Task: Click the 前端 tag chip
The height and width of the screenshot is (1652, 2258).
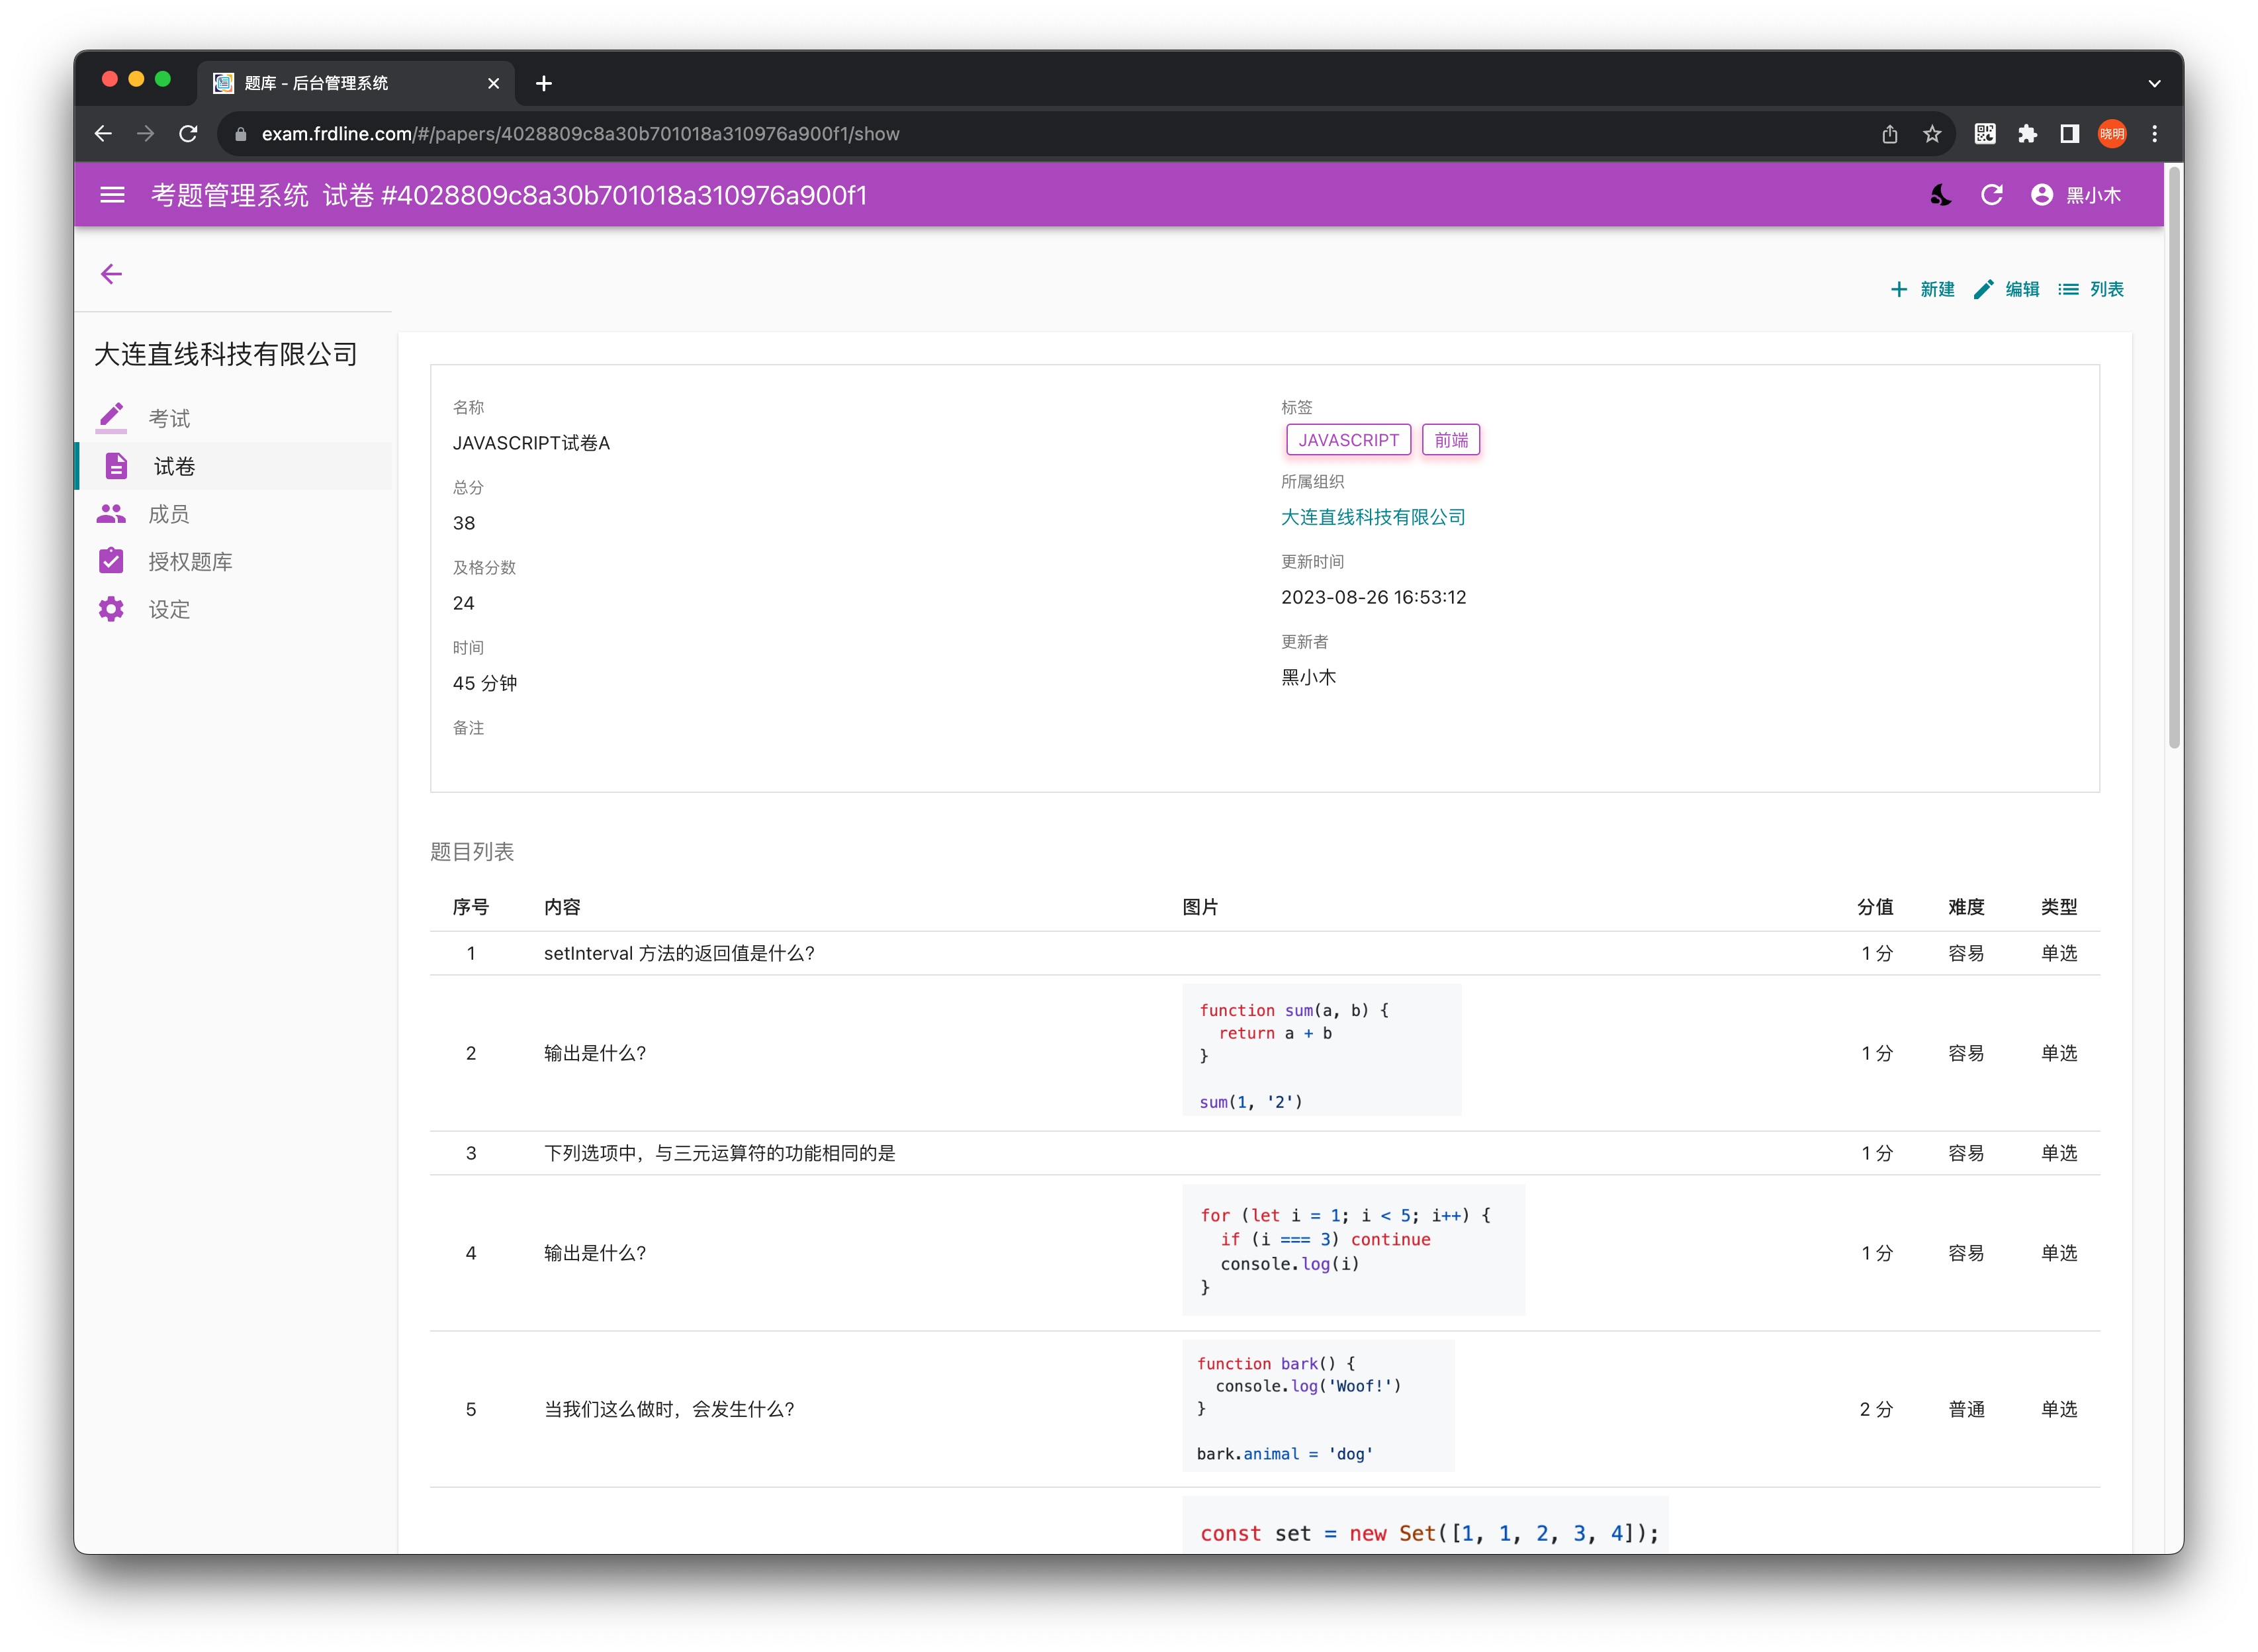Action: pyautogui.click(x=1451, y=440)
